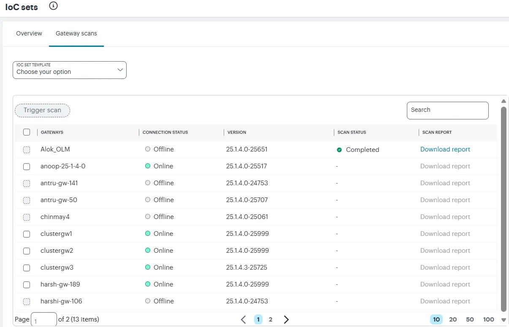Image resolution: width=509 pixels, height=327 pixels.
Task: Click the Scan Report column header
Action: [x=437, y=132]
